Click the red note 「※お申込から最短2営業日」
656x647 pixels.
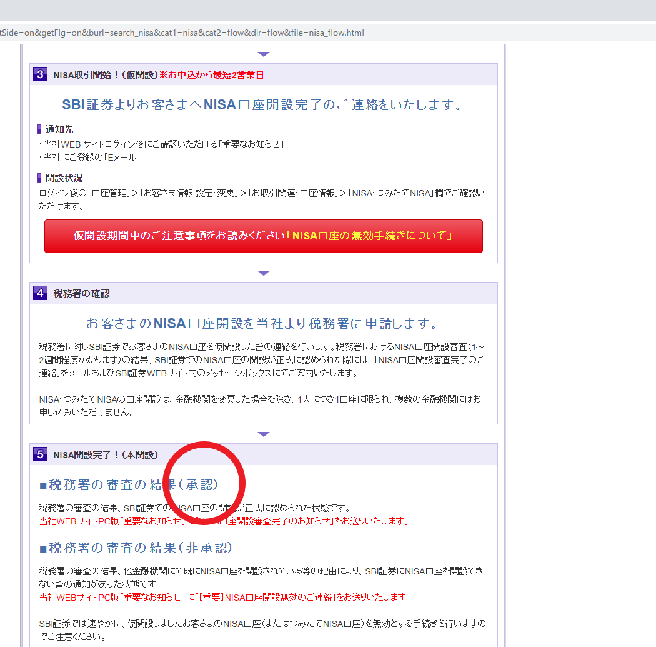(211, 75)
